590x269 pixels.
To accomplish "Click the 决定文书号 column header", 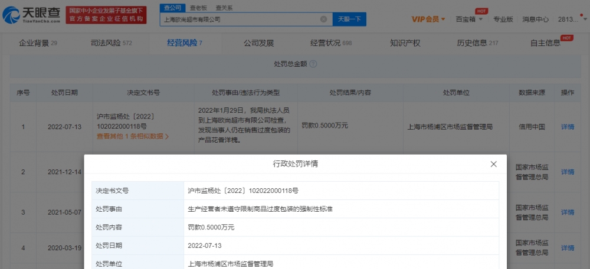I will pyautogui.click(x=143, y=93).
